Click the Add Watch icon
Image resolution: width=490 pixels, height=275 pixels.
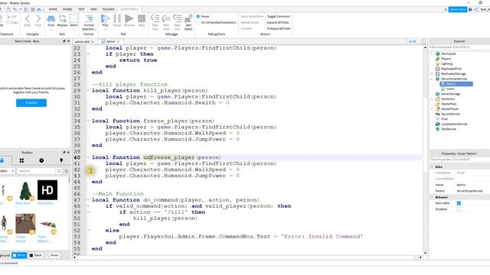click(188, 18)
